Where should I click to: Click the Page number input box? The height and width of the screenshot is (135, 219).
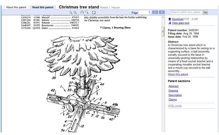click(145, 12)
